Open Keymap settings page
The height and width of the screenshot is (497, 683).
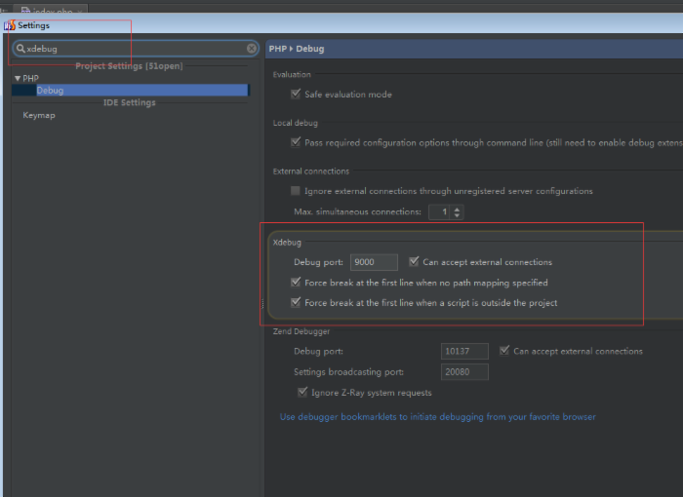pyautogui.click(x=39, y=115)
